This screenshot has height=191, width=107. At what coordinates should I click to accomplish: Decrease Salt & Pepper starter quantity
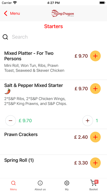[11, 120]
